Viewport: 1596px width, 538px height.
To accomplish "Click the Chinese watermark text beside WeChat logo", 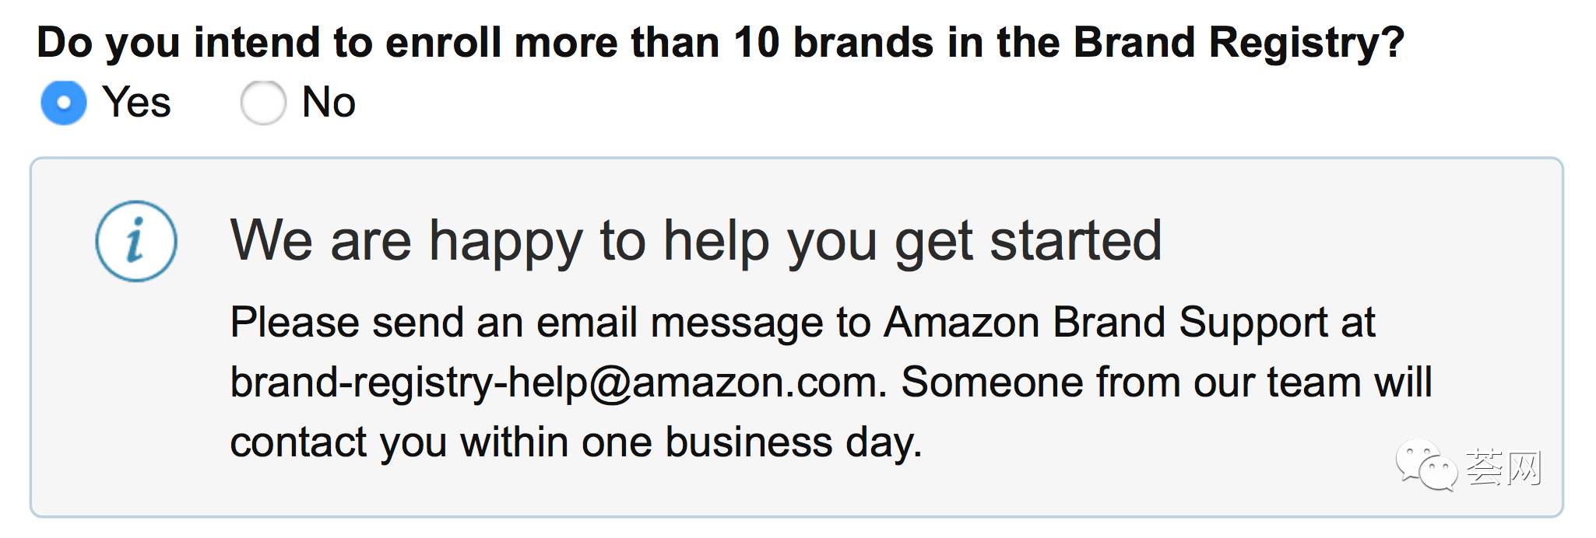I will click(x=1504, y=468).
